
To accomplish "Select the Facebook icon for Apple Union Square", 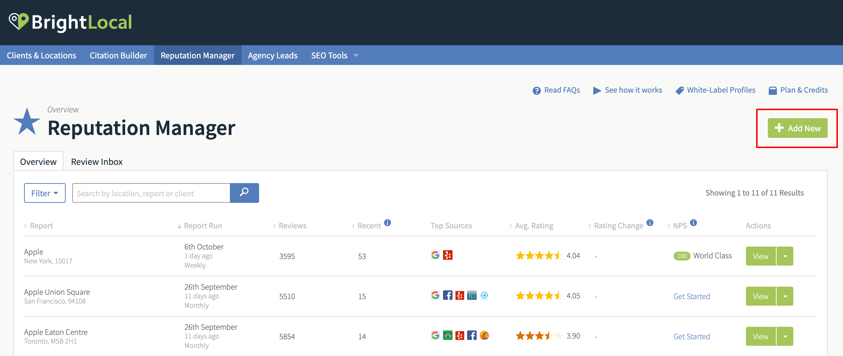I will pos(447,295).
